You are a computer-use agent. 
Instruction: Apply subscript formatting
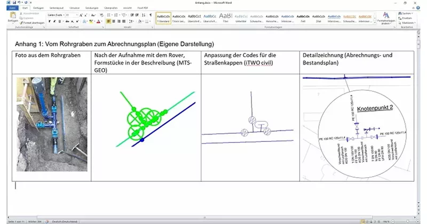pyautogui.click(x=73, y=21)
